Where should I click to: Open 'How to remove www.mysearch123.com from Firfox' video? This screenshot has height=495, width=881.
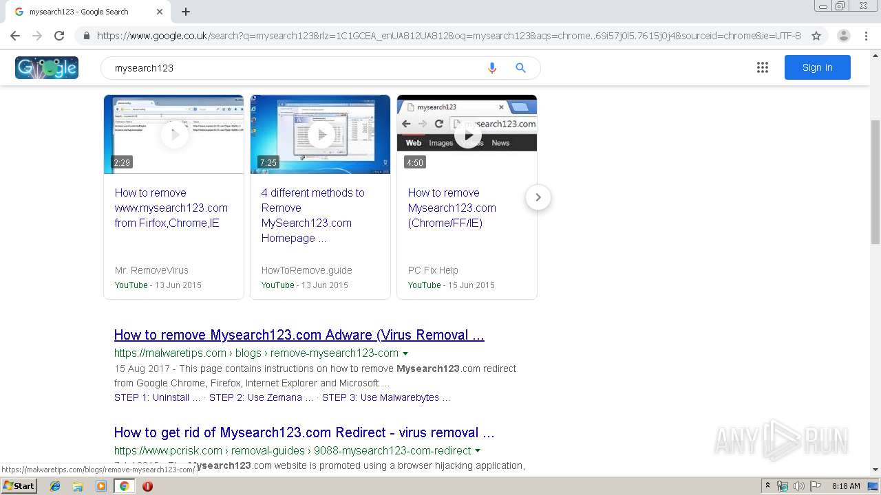[x=171, y=208]
